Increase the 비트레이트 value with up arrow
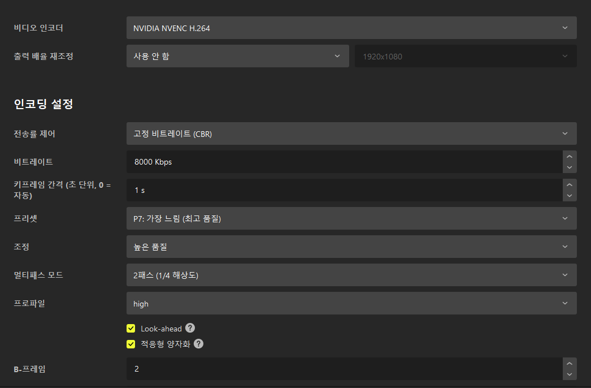 coord(570,157)
